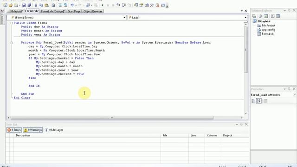Click Property Pages icon in Properties panel
297x167 pixels.
(x=265, y=101)
